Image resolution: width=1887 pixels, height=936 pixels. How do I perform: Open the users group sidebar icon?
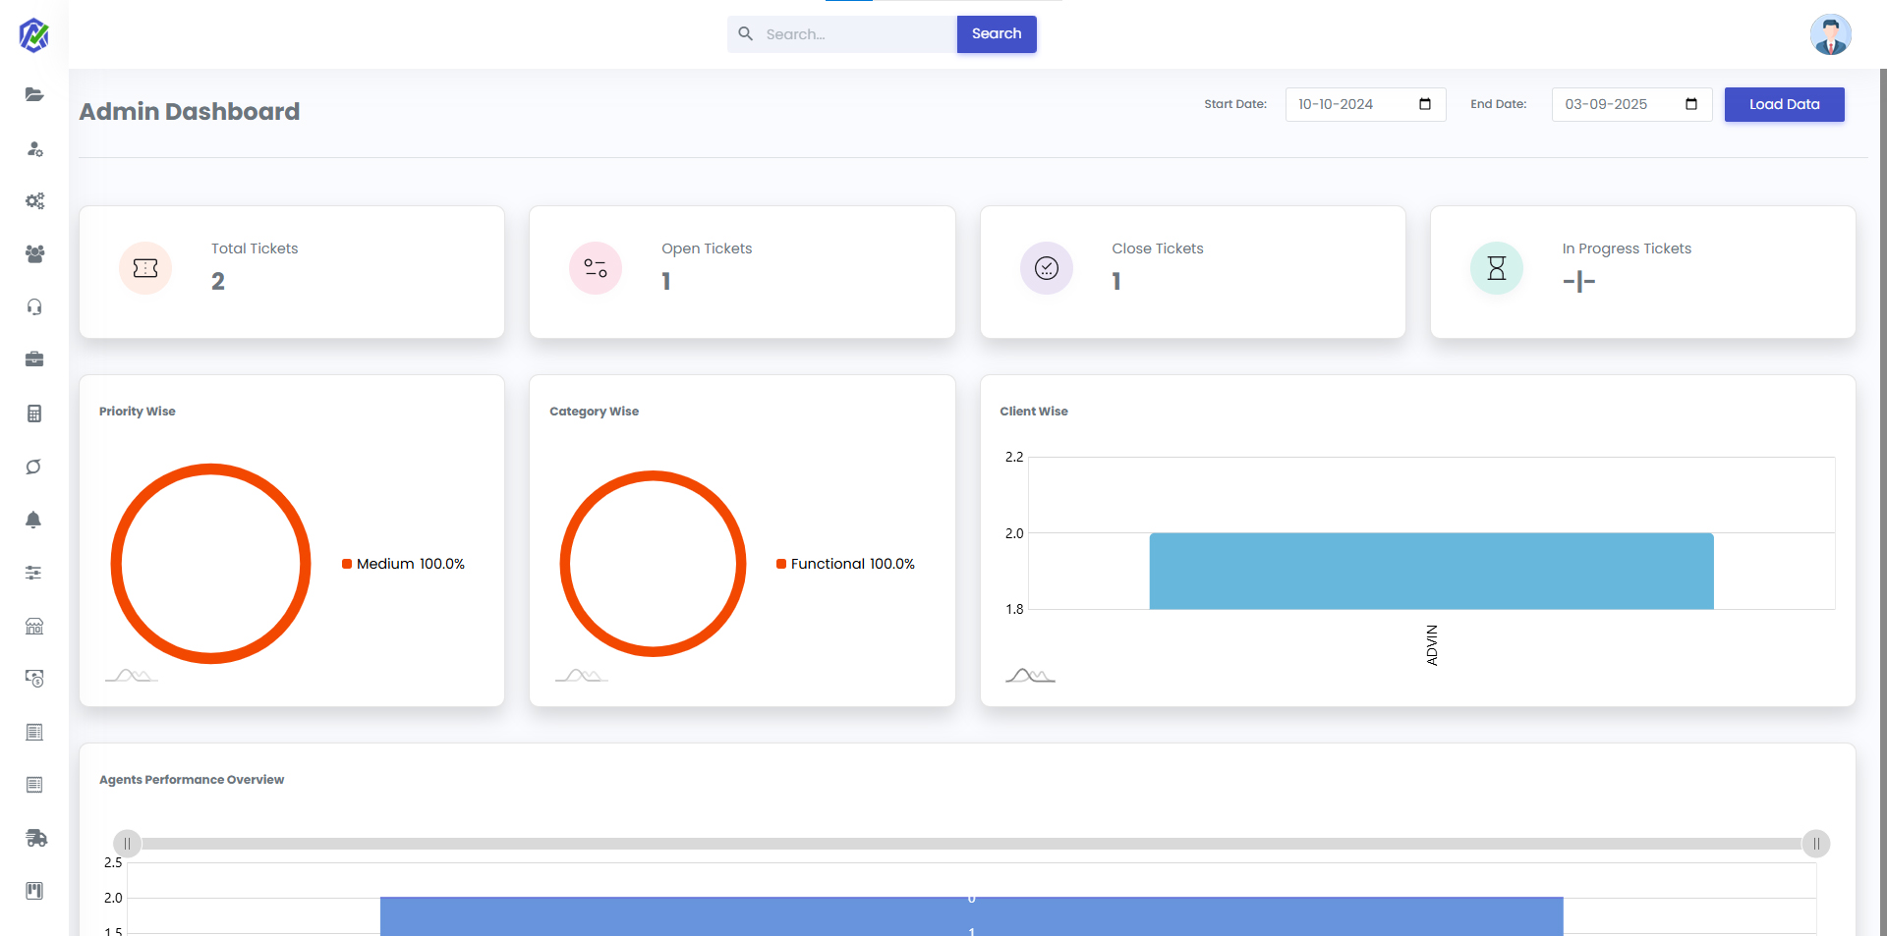click(x=34, y=254)
